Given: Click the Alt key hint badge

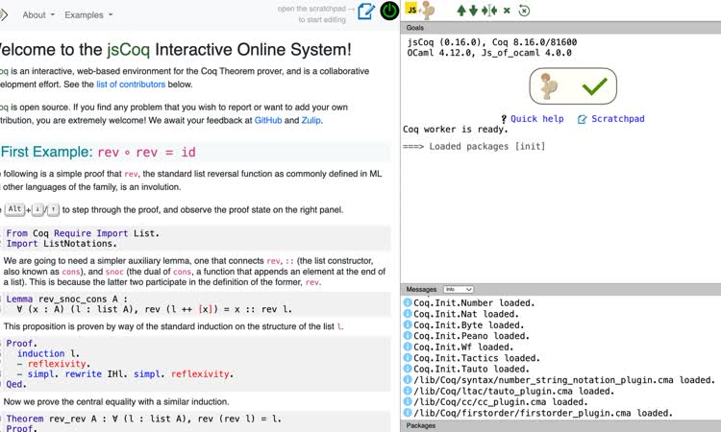Looking at the screenshot, I should pos(14,209).
